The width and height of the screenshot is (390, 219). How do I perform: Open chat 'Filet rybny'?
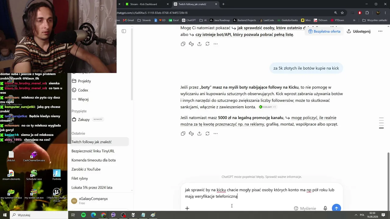[x=100, y=179]
